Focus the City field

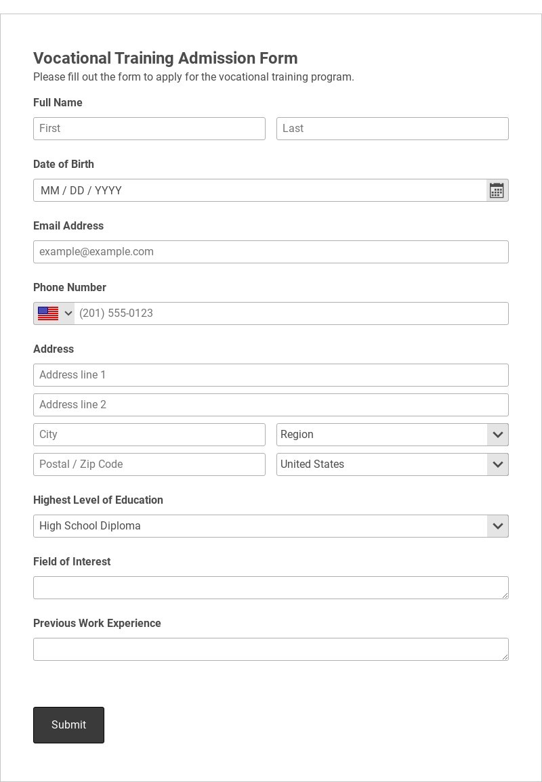[149, 435]
